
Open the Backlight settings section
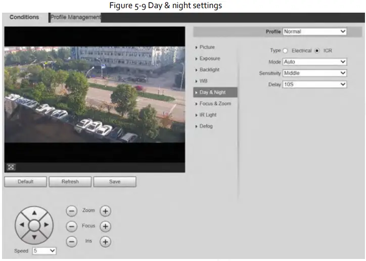(209, 70)
